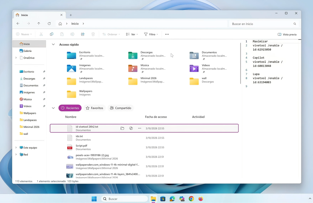Select the Script.pdf file row

tap(144, 147)
